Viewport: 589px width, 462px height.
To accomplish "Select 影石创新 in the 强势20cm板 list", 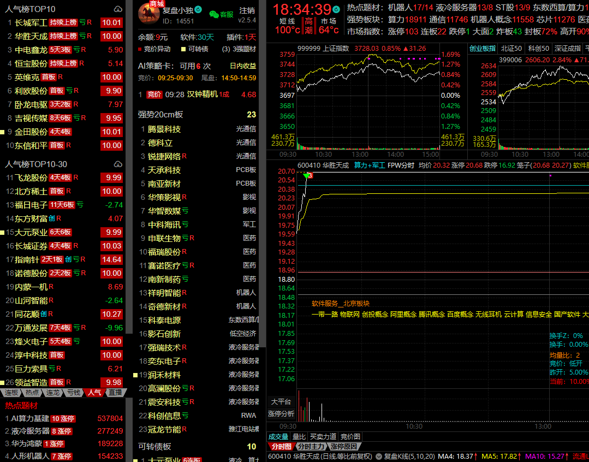I will pyautogui.click(x=164, y=334).
